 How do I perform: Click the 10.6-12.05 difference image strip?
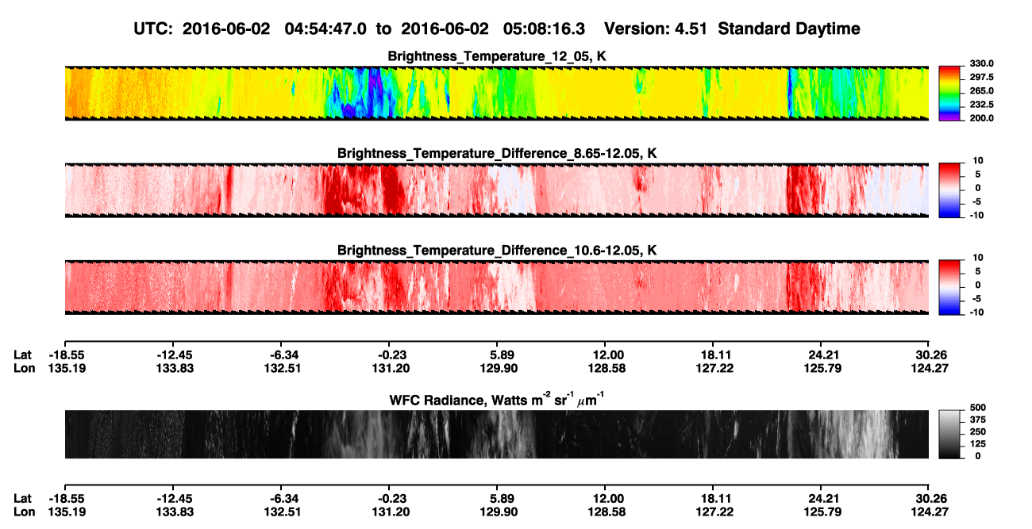496,288
